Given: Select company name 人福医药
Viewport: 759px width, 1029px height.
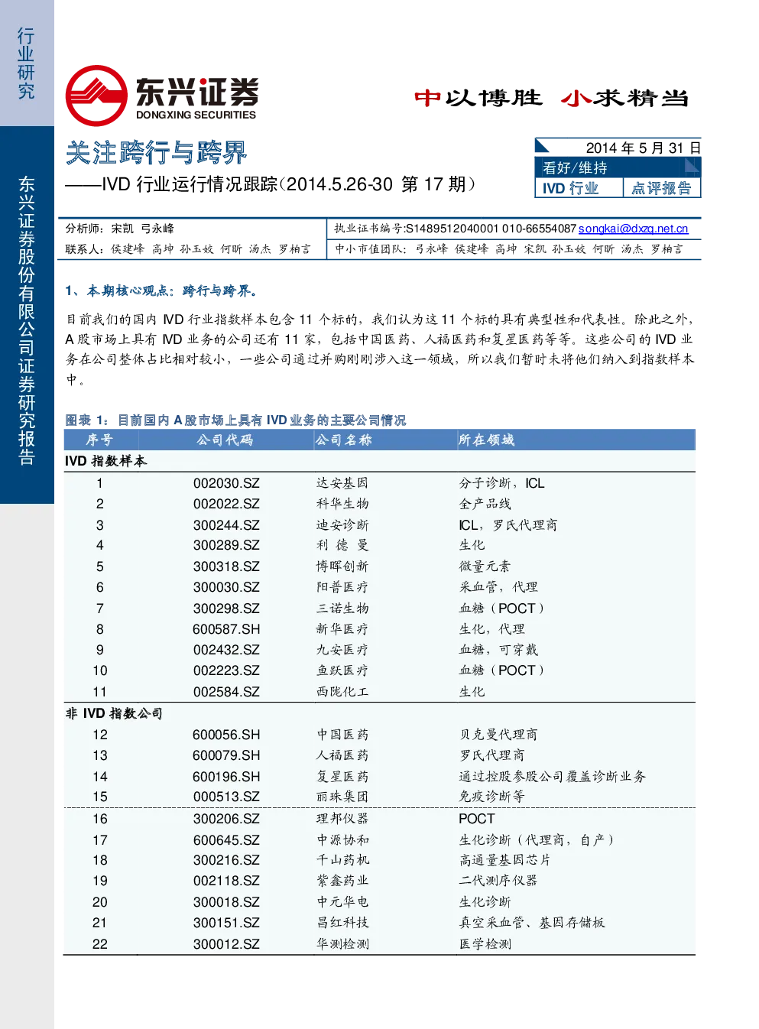Looking at the screenshot, I should pos(342,755).
